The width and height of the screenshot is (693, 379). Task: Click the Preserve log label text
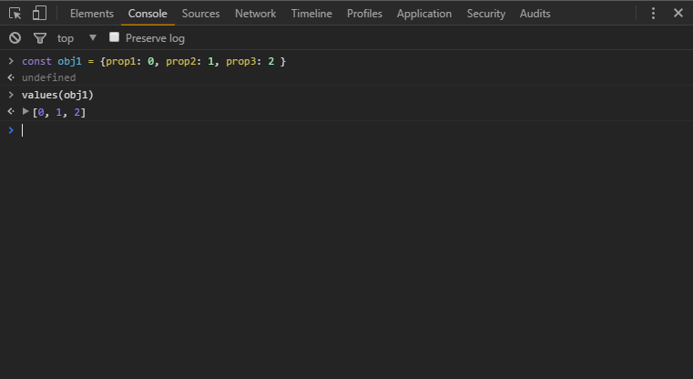(x=155, y=38)
